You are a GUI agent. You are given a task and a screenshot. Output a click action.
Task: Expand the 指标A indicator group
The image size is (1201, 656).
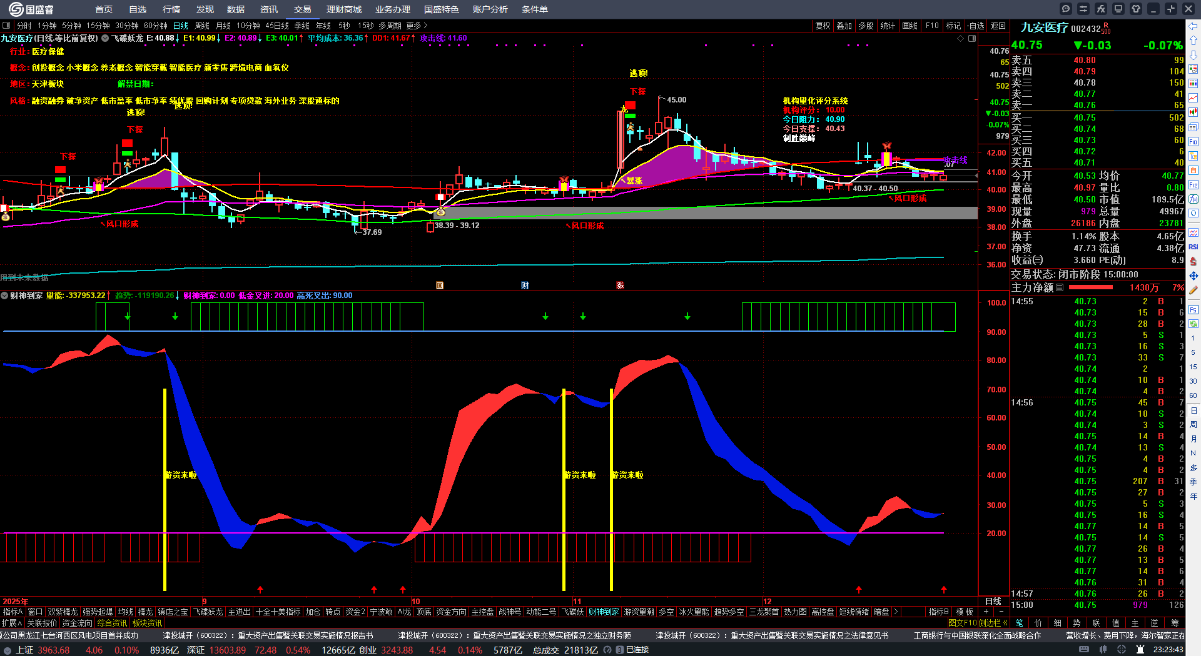[13, 612]
